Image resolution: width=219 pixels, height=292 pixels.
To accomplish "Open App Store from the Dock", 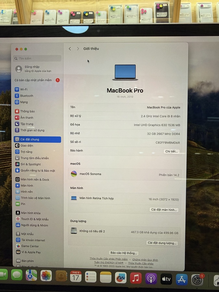I will click(x=182, y=279).
